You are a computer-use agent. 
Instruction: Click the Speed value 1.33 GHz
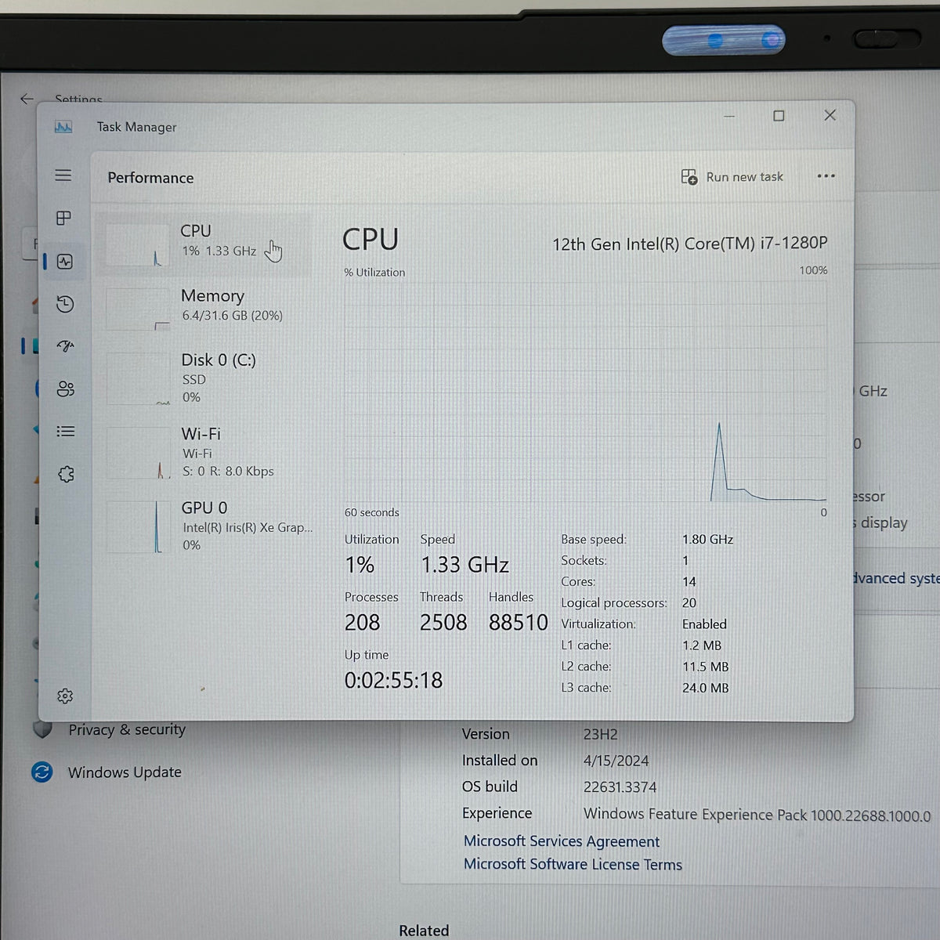pyautogui.click(x=465, y=565)
